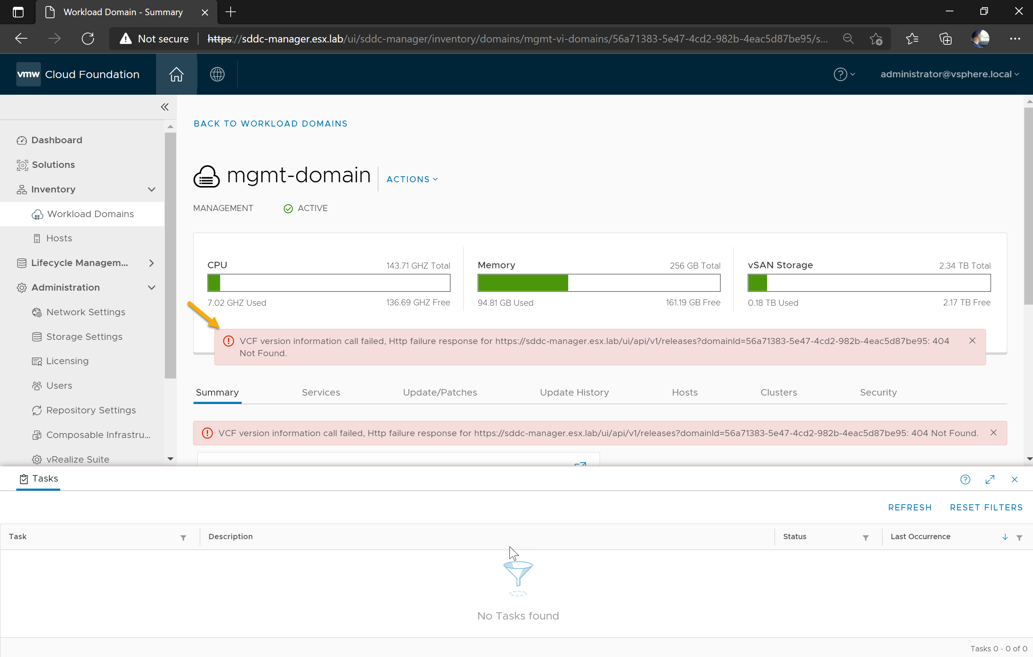
Task: Reload the page with browser refresh
Action: [88, 39]
